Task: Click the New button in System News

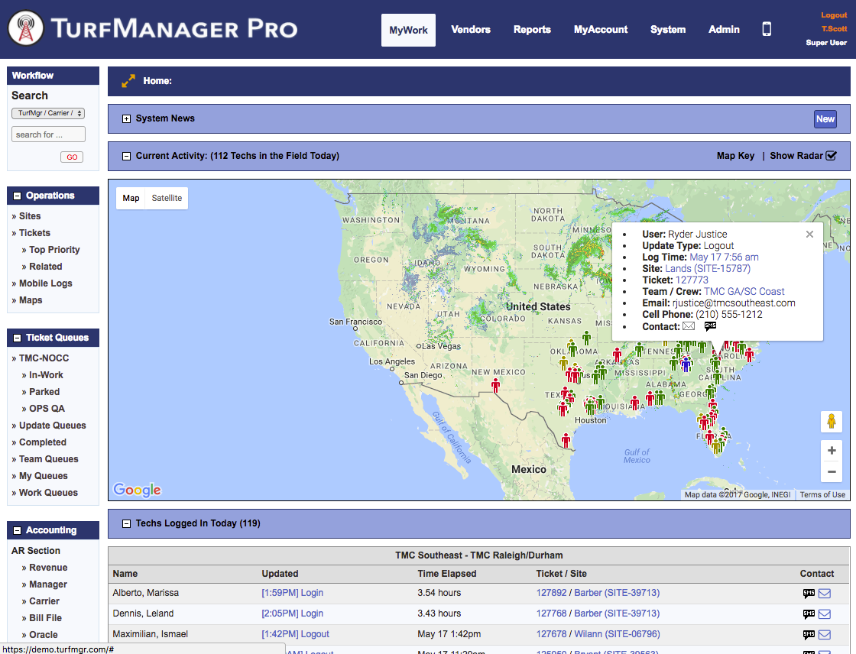Action: click(825, 119)
